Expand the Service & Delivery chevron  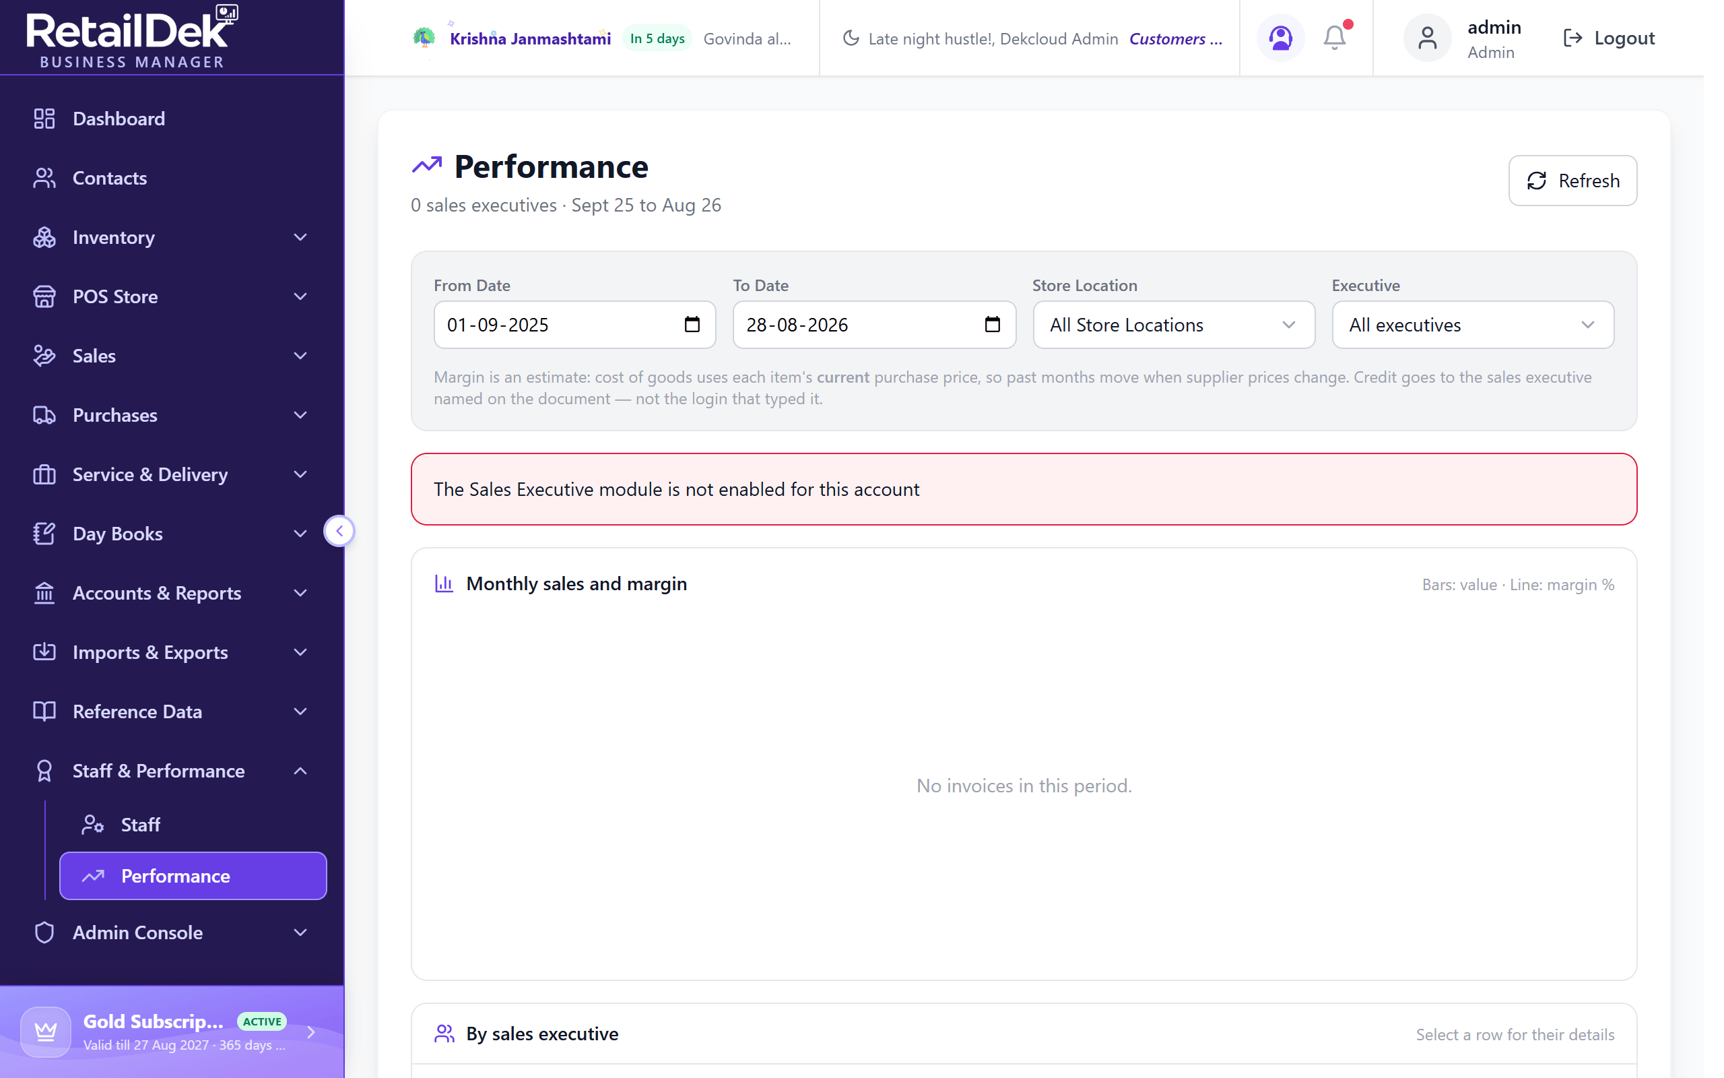[300, 474]
